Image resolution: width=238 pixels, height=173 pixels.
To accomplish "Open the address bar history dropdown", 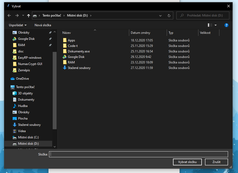I will pos(160,15).
